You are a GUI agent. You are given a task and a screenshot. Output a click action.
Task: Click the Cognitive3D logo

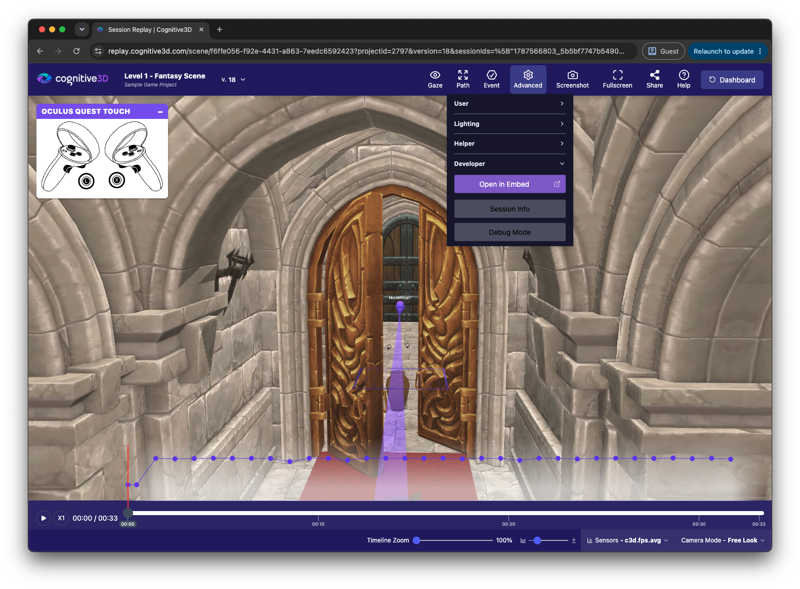pyautogui.click(x=72, y=78)
